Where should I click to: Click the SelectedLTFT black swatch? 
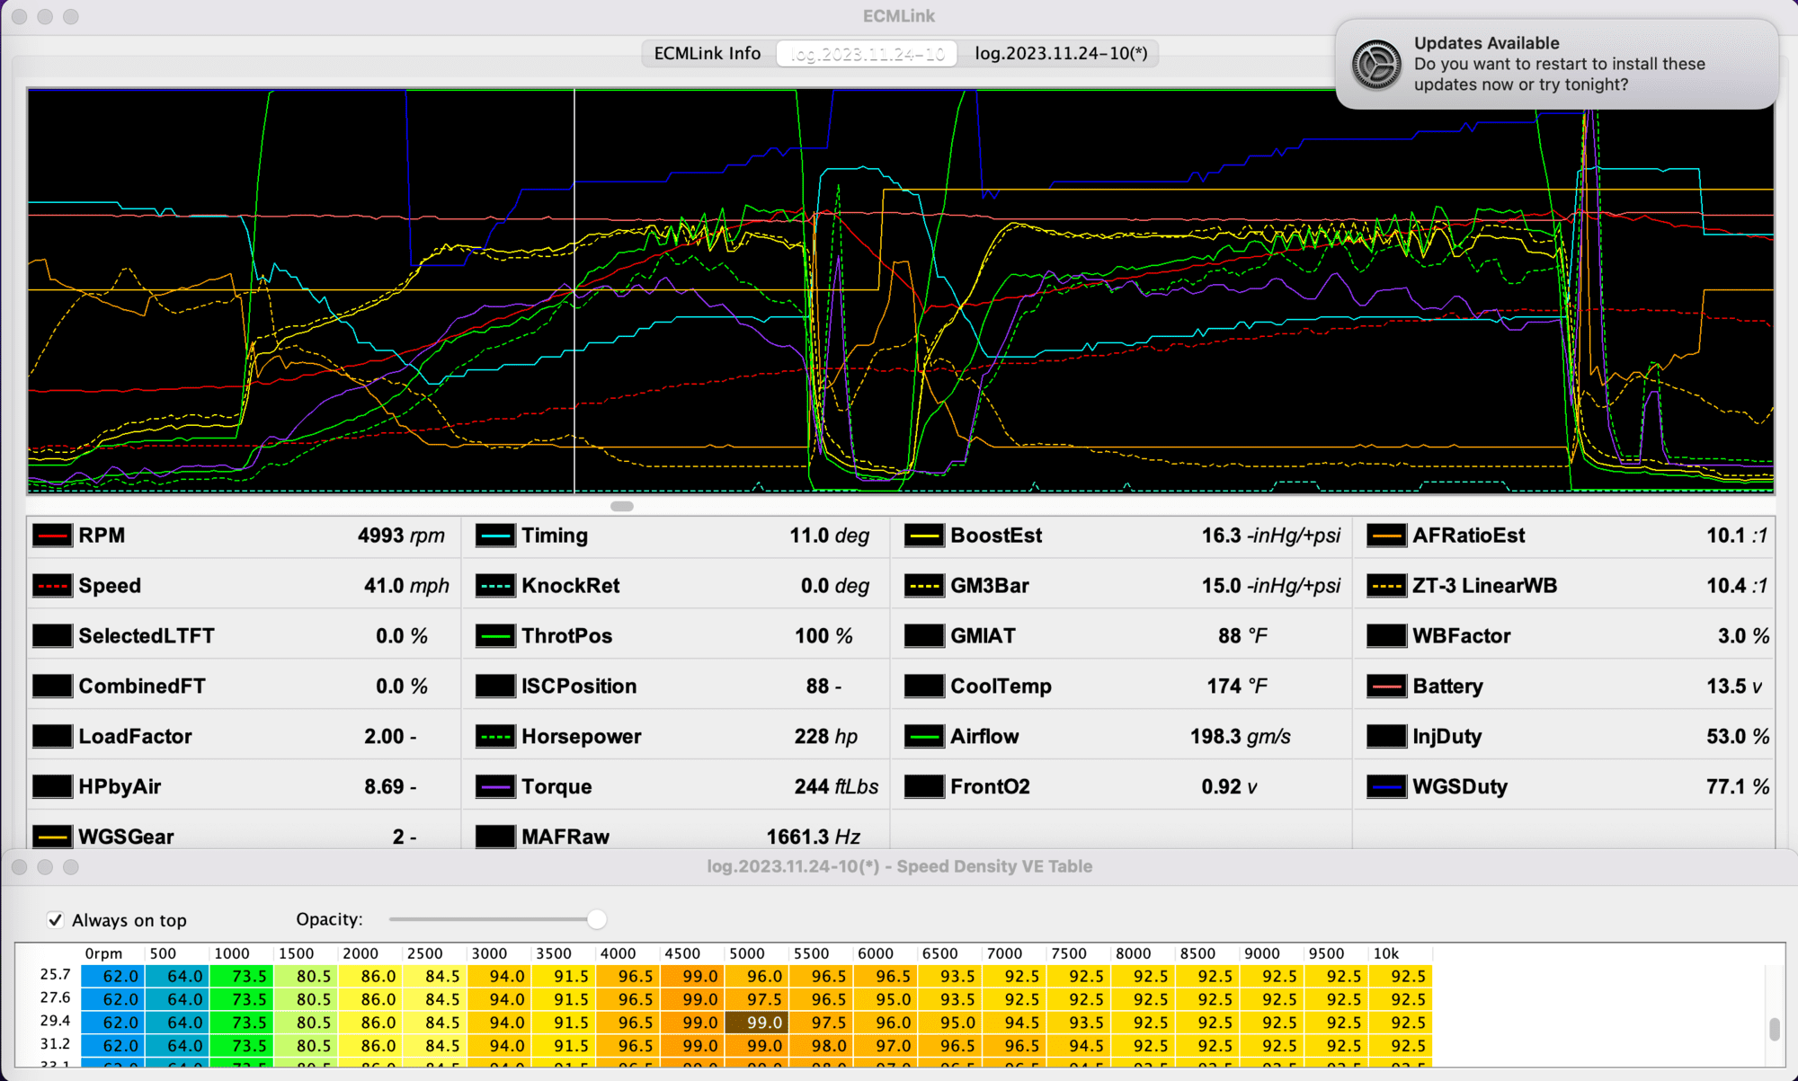(x=52, y=637)
